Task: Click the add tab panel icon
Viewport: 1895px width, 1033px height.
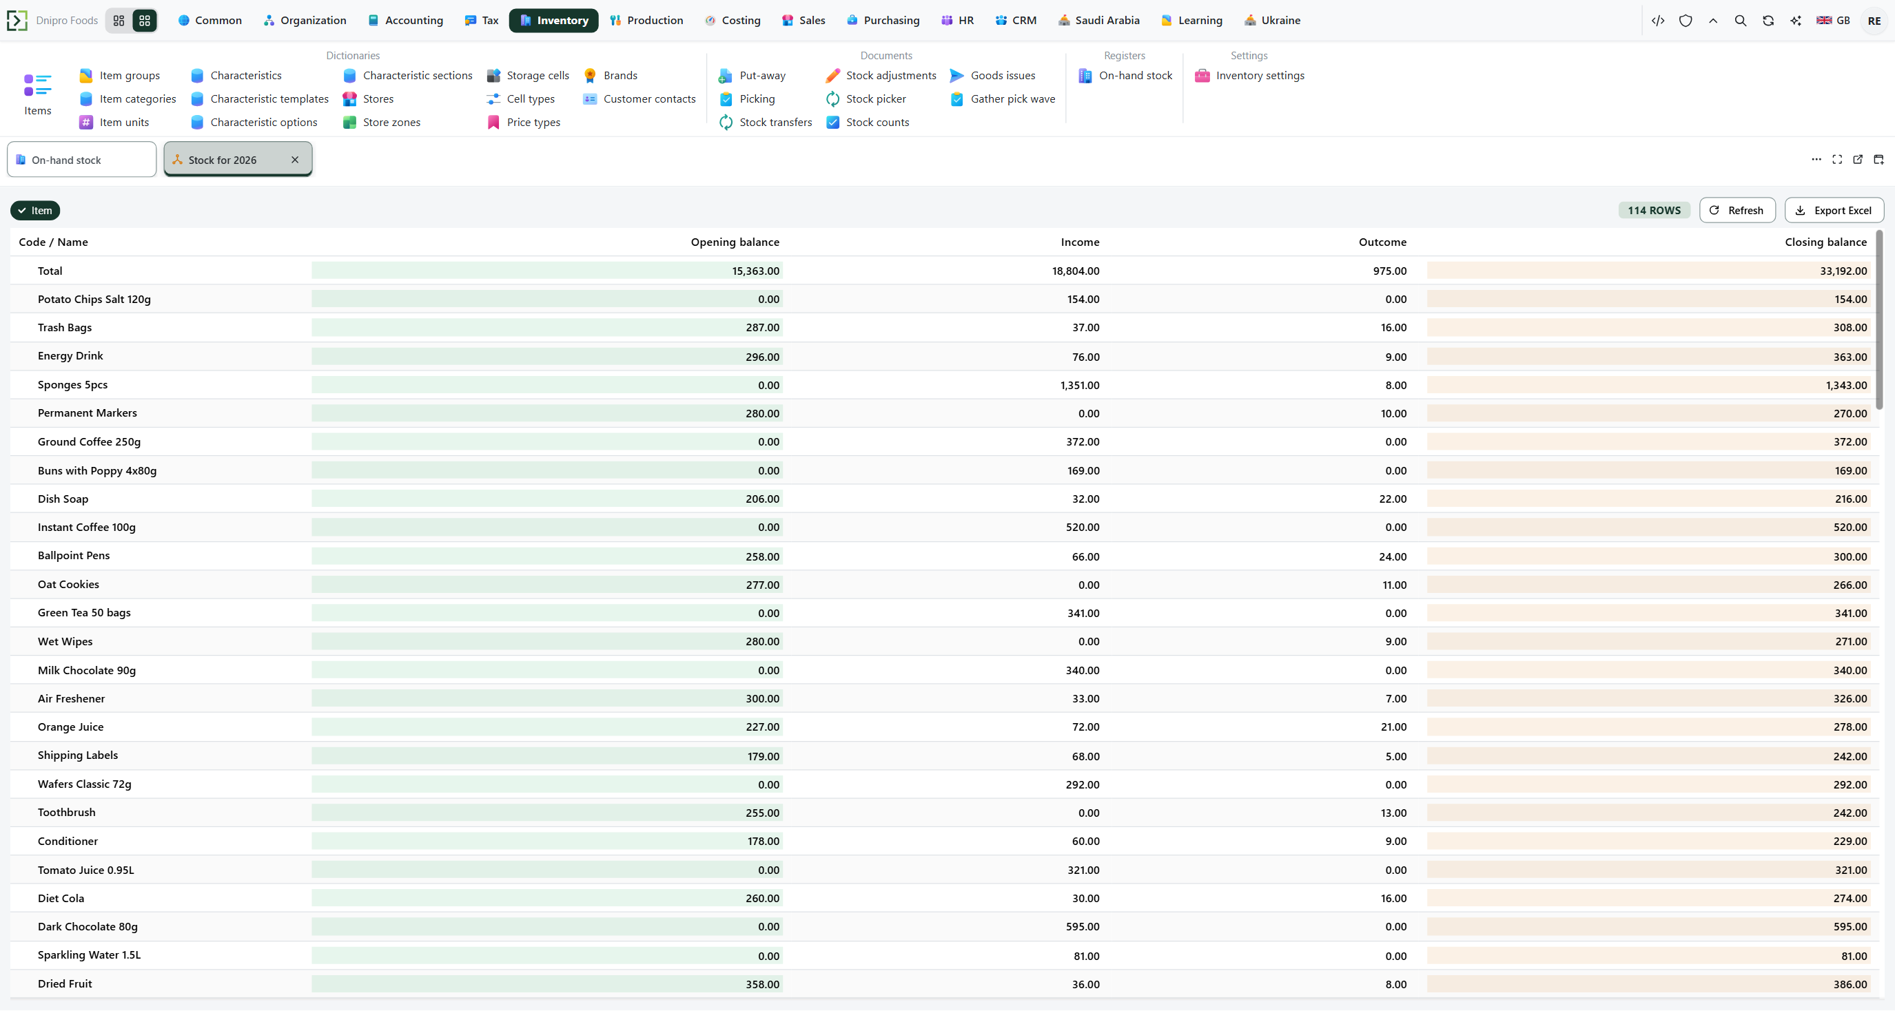Action: point(1878,160)
